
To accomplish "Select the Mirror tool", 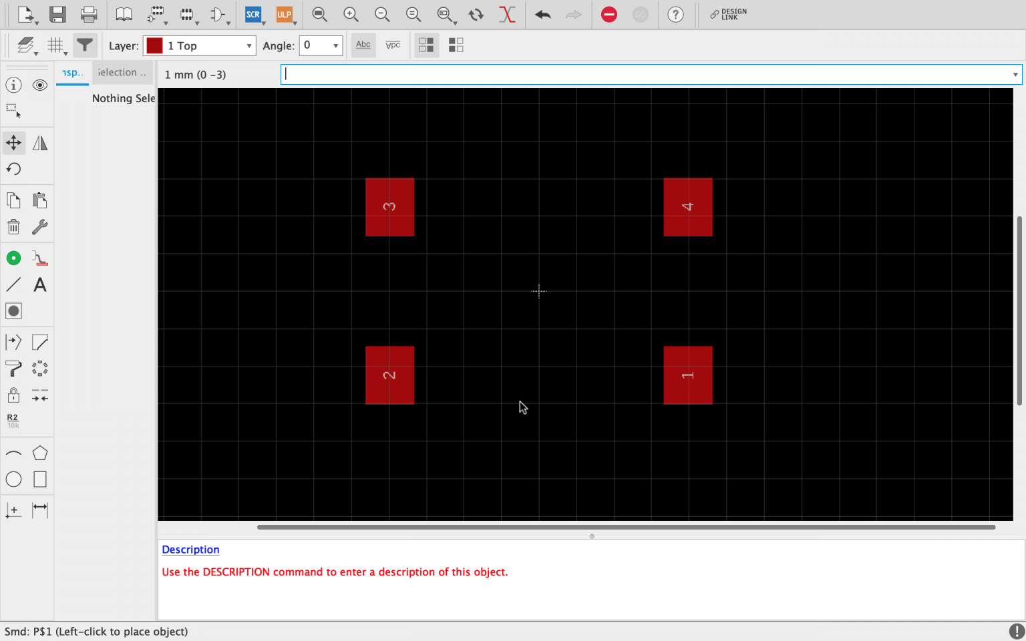I will coord(39,142).
